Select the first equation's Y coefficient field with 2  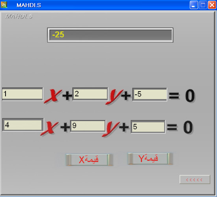tap(90, 94)
